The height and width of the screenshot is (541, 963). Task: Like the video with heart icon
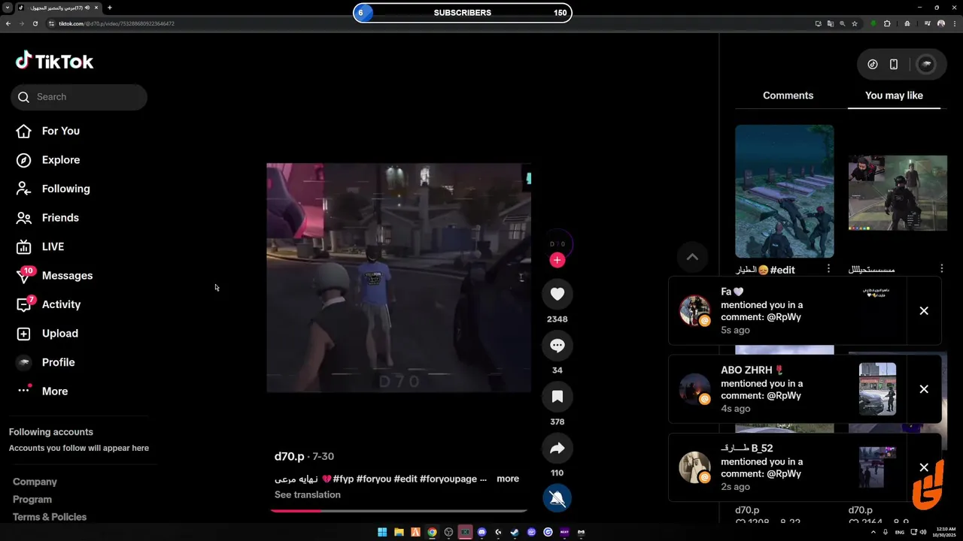pos(557,294)
